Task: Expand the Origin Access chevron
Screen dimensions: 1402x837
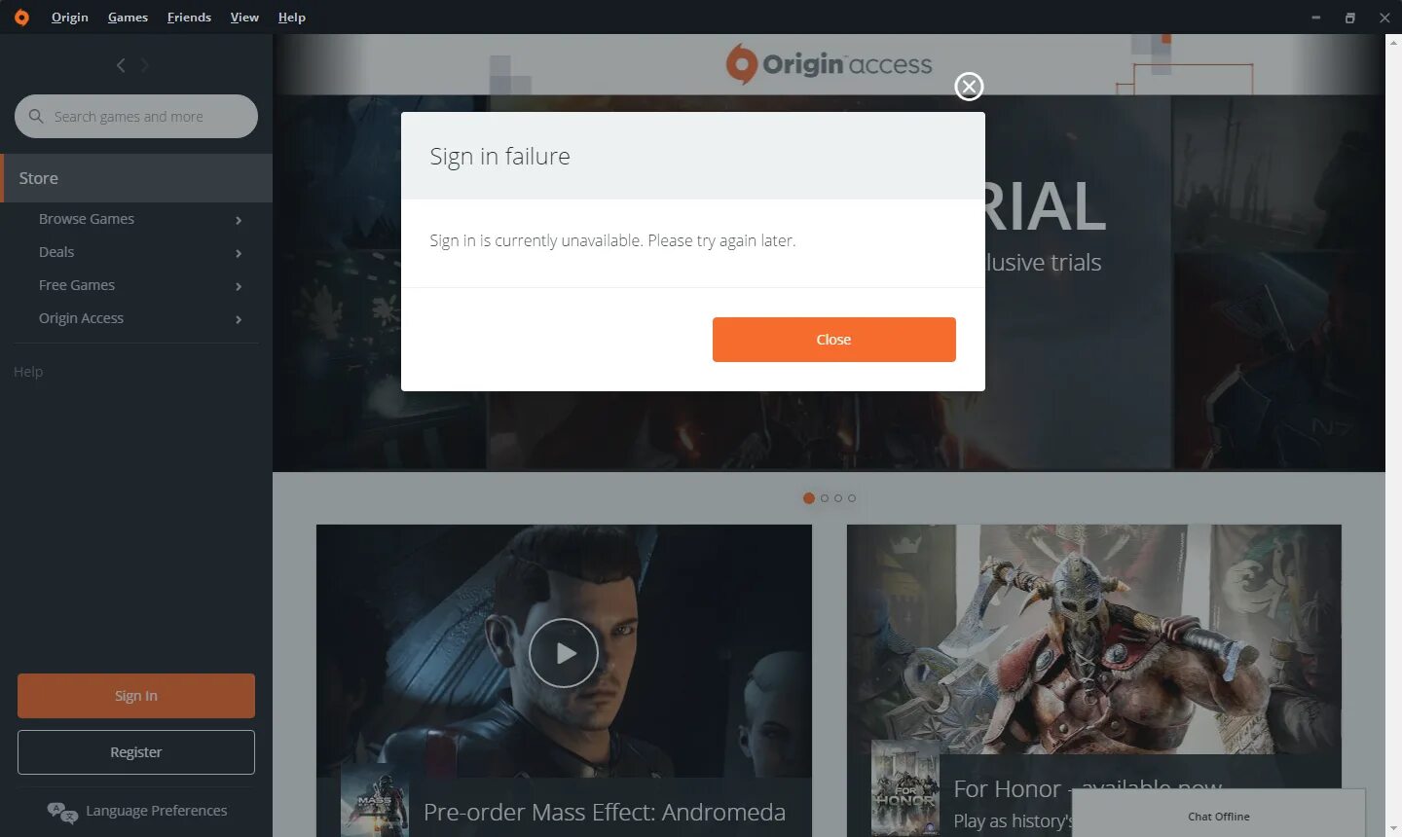Action: 239,319
